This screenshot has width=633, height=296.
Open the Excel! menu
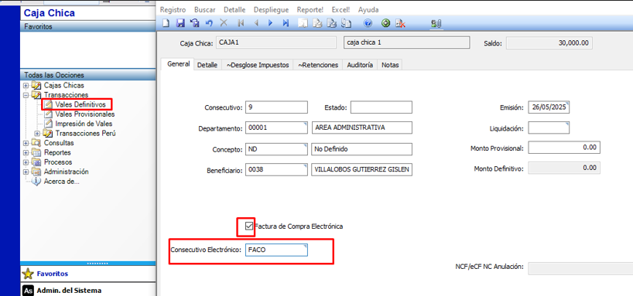click(x=340, y=10)
